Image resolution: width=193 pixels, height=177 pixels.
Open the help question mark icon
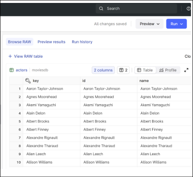[x=188, y=9]
